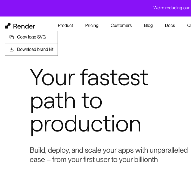
Task: Choose the Download brand kit text
Action: click(x=35, y=50)
